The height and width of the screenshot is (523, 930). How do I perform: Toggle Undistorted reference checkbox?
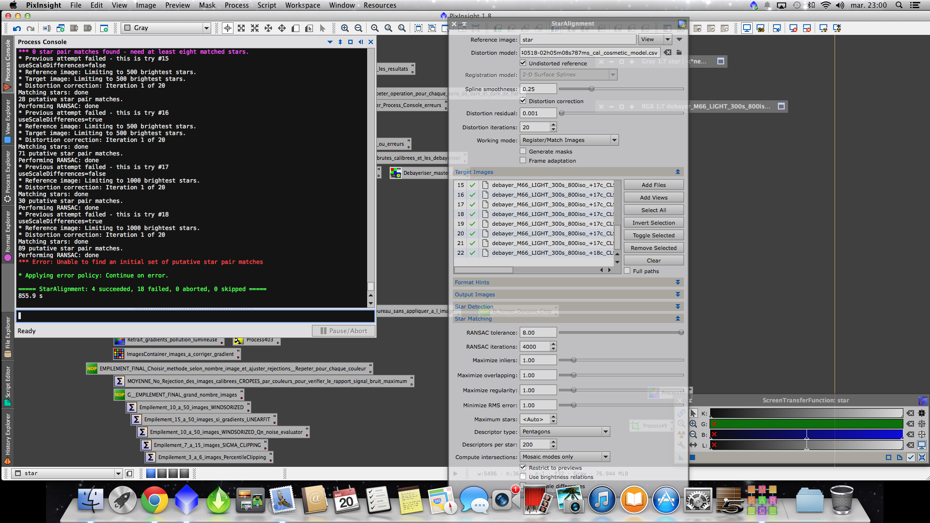pos(523,63)
